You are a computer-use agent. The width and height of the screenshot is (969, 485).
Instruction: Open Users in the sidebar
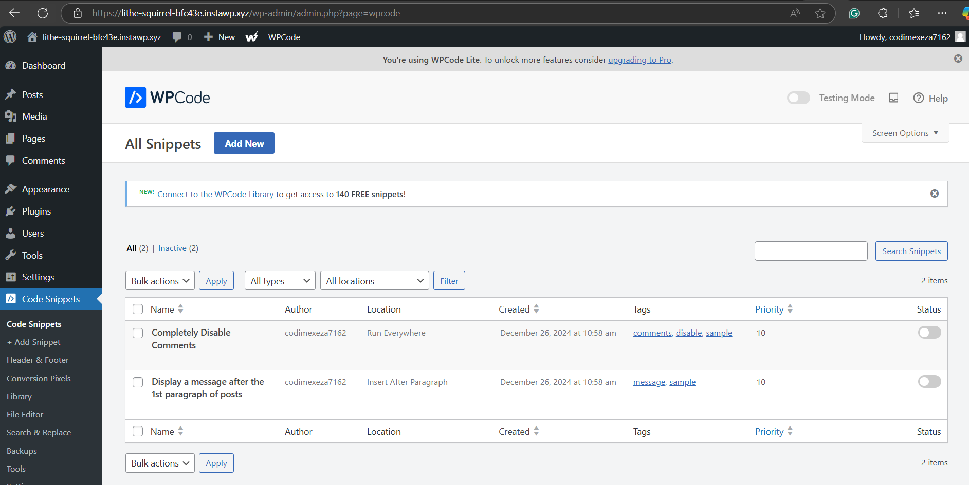point(33,234)
